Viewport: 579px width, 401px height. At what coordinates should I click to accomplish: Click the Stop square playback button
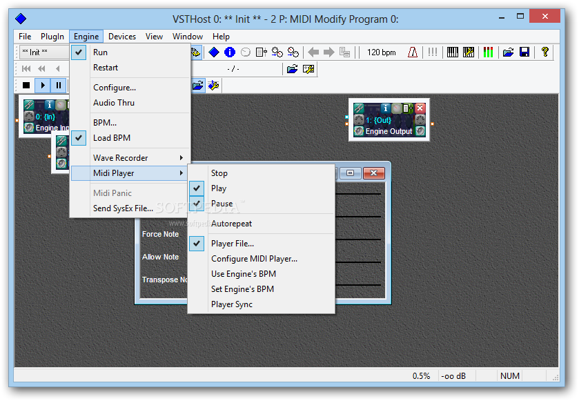(x=26, y=86)
